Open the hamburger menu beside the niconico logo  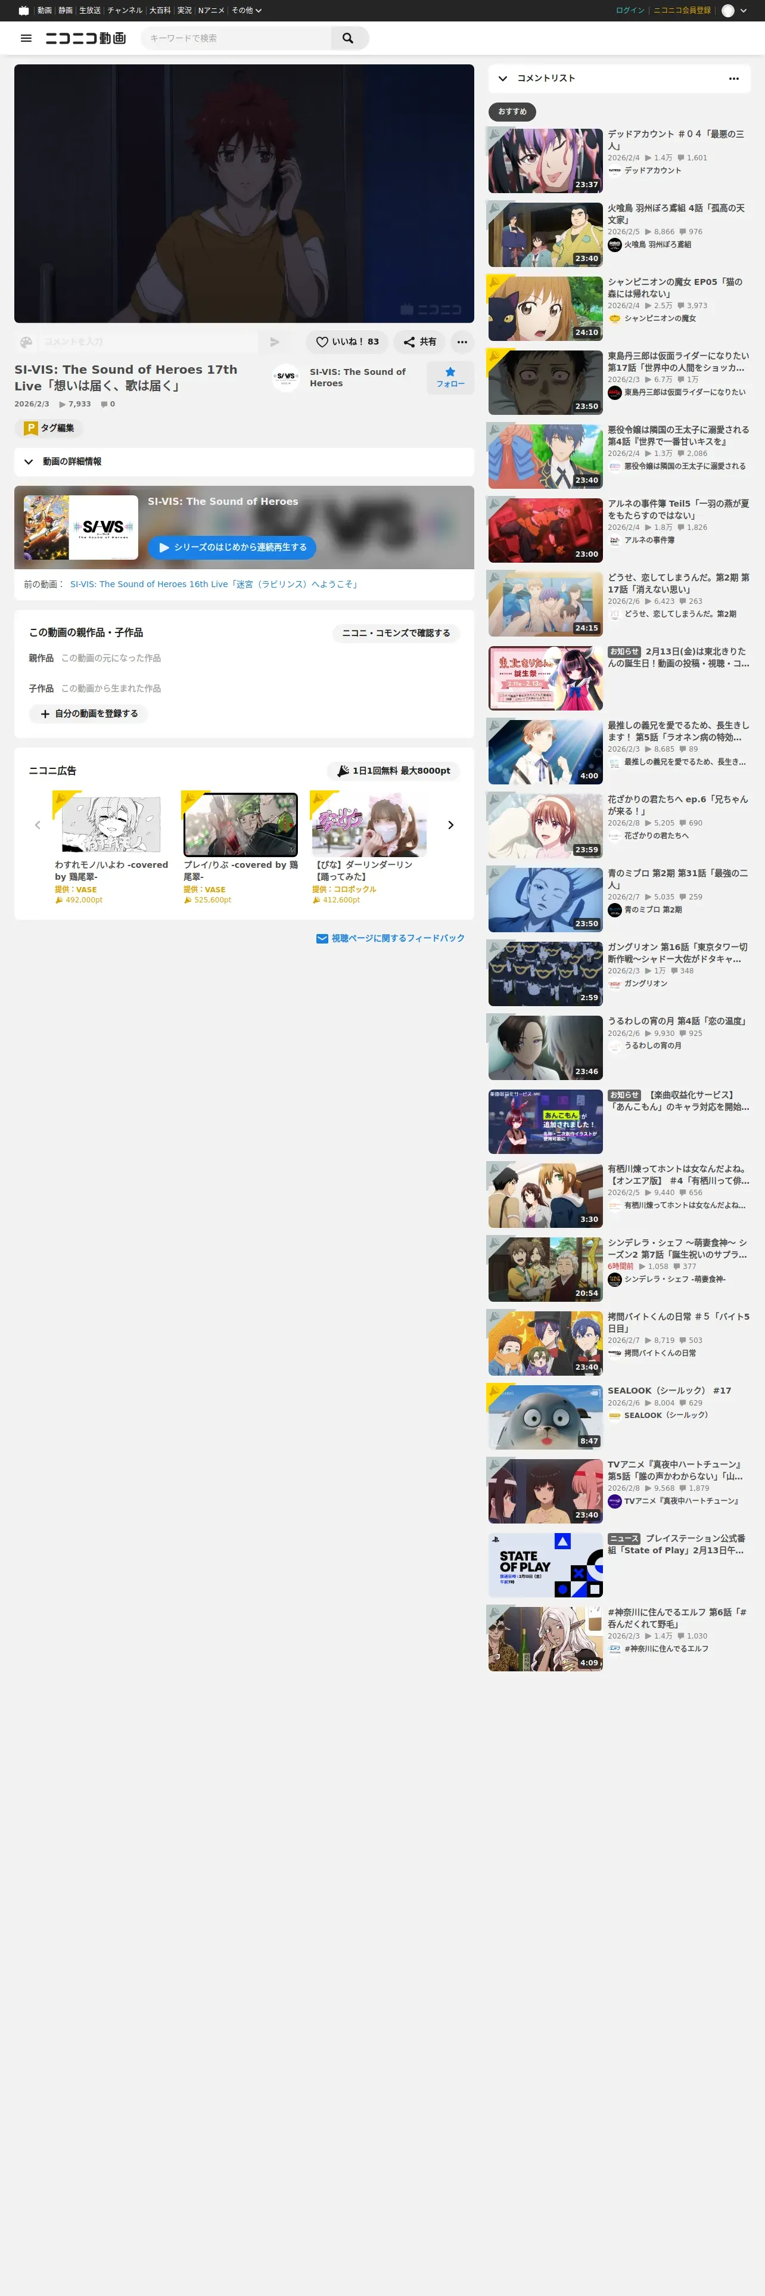[x=26, y=38]
